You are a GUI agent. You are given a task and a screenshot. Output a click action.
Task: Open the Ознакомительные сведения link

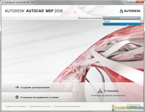(x=68, y=107)
